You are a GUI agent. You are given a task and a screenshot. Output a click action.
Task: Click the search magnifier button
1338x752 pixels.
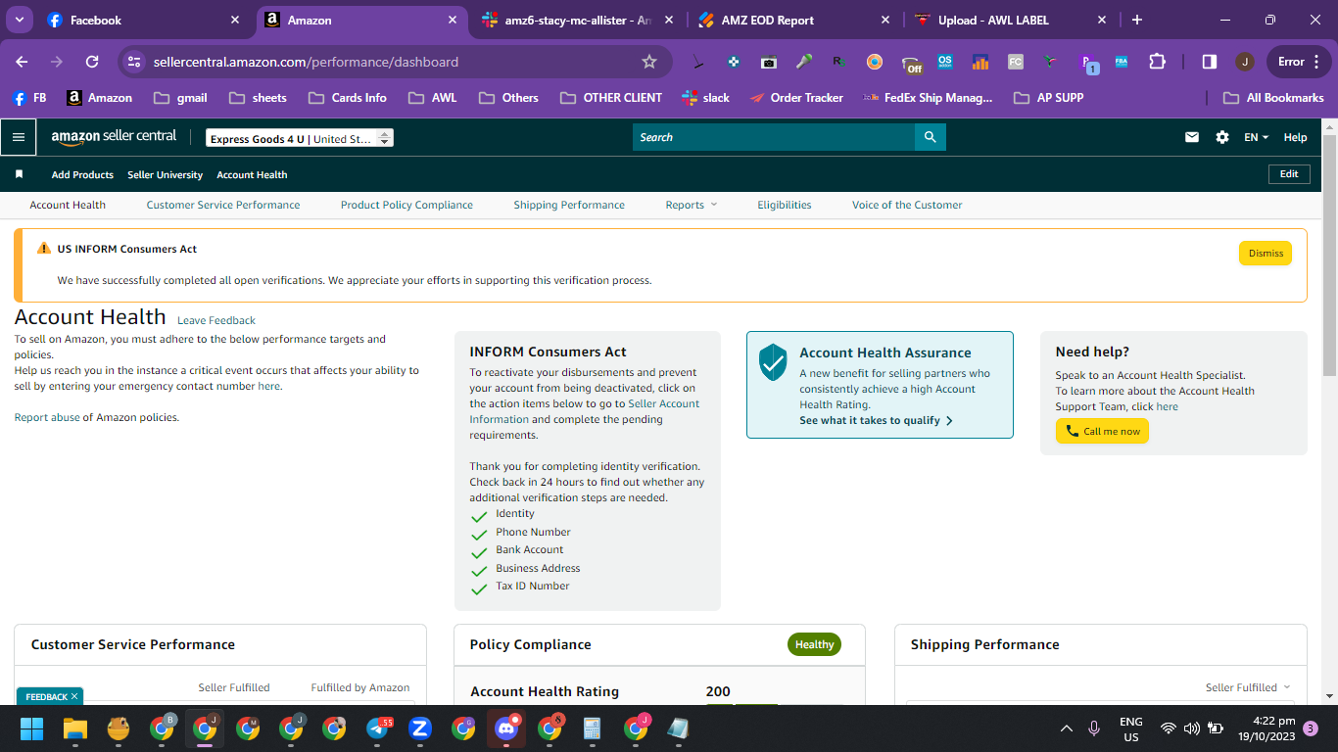pyautogui.click(x=930, y=137)
